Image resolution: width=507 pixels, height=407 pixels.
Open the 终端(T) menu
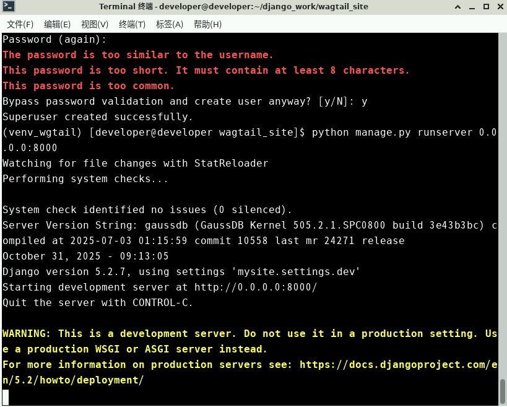(132, 24)
